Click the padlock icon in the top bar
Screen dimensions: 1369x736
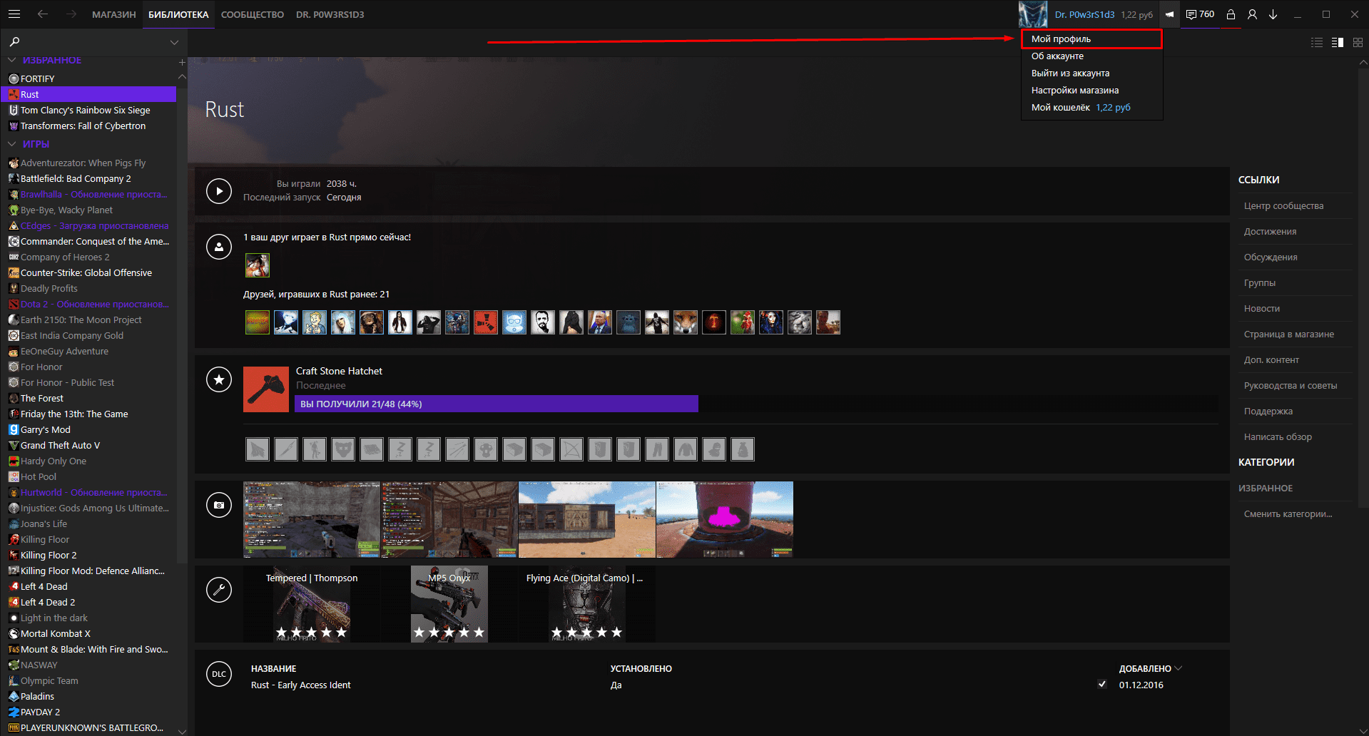pyautogui.click(x=1231, y=14)
